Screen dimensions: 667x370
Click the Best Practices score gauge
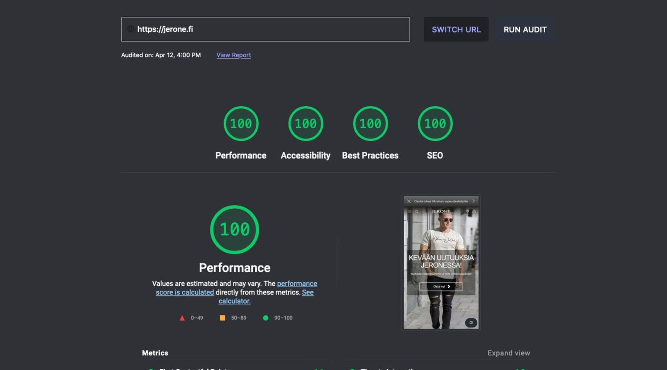[x=370, y=123]
